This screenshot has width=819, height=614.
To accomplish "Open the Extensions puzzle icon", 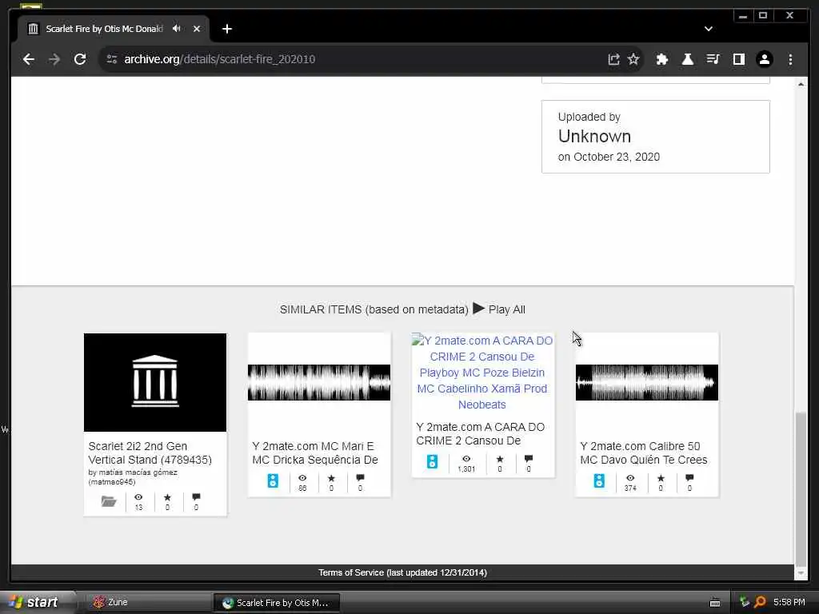I will [x=661, y=59].
